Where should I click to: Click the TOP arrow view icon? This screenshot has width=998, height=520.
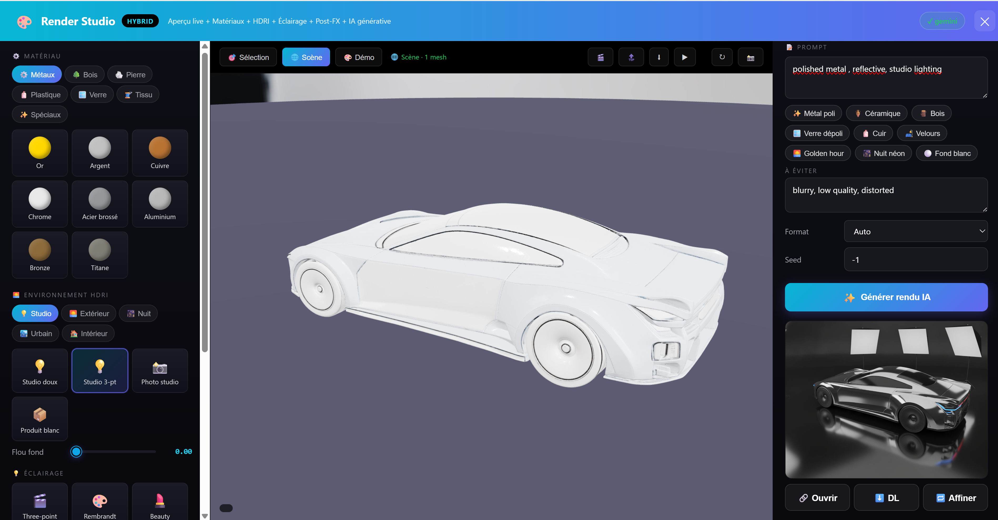click(x=631, y=57)
